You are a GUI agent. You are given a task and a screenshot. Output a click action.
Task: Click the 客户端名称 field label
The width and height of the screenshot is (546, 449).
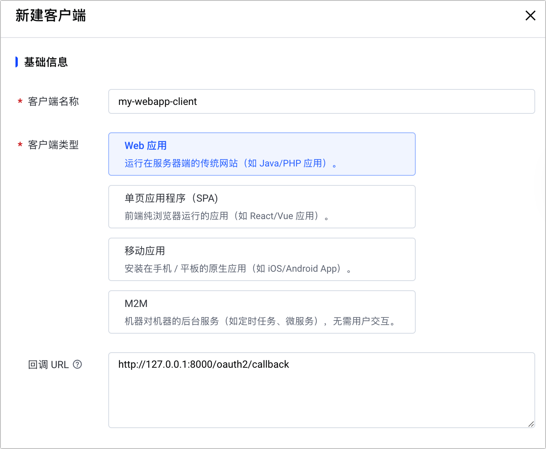pyautogui.click(x=53, y=101)
